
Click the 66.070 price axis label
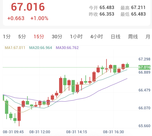[144, 108]
